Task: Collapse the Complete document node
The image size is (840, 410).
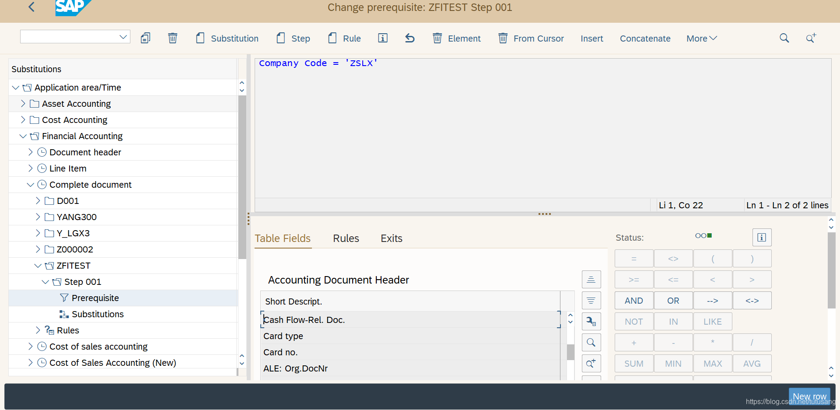Action: pos(31,185)
